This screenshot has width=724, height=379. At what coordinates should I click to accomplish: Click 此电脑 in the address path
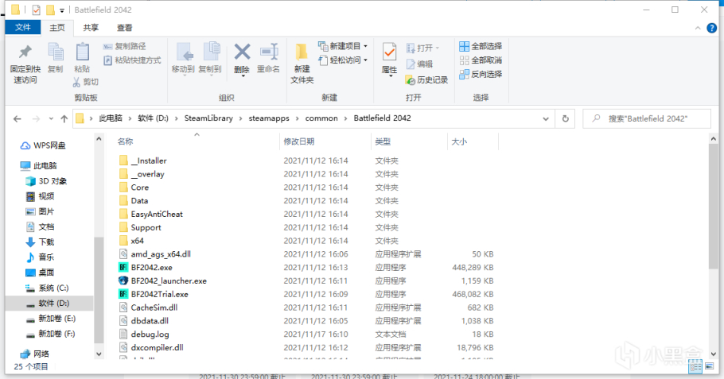coord(111,118)
